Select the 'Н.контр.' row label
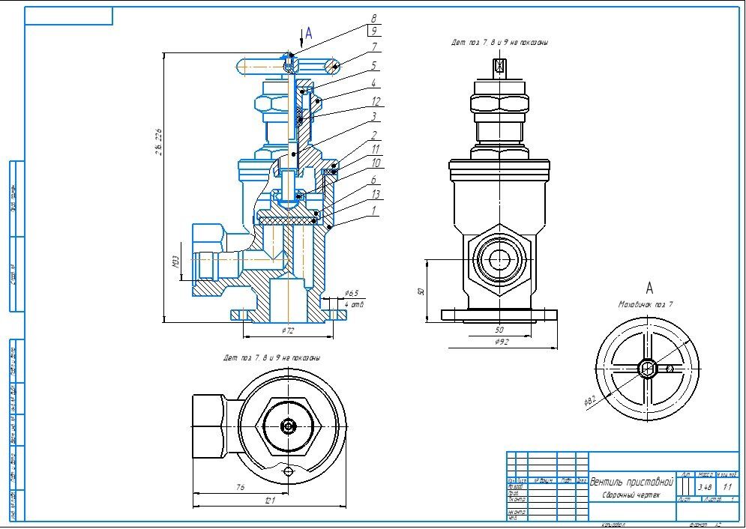746x529 pixels. pyautogui.click(x=517, y=512)
